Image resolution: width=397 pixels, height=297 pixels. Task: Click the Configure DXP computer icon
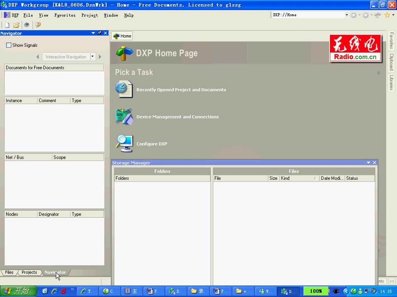[x=124, y=144]
